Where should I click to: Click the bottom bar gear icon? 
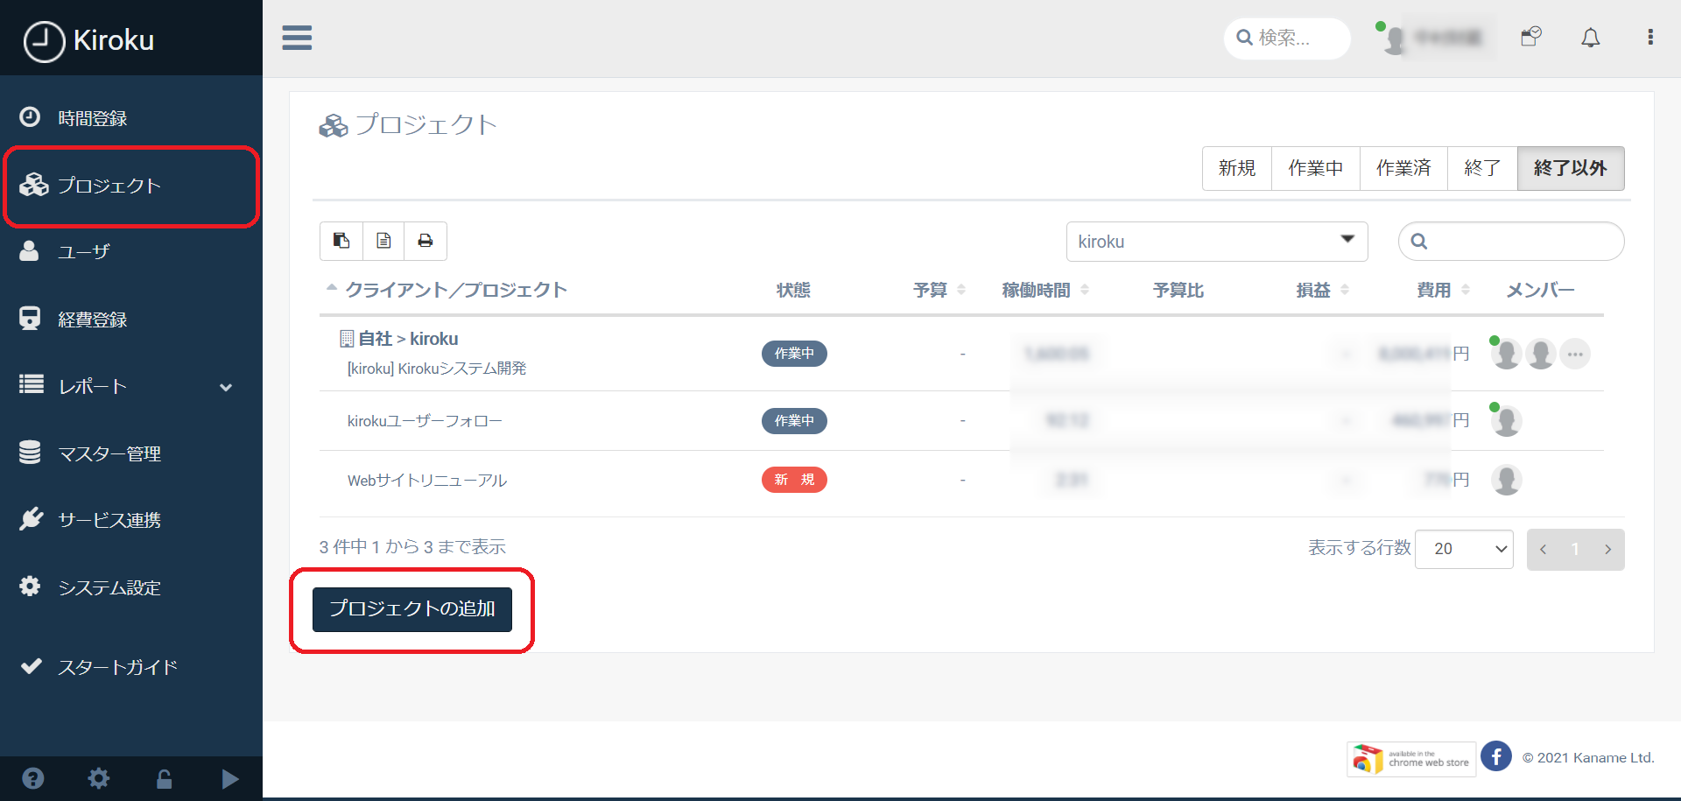(x=99, y=778)
